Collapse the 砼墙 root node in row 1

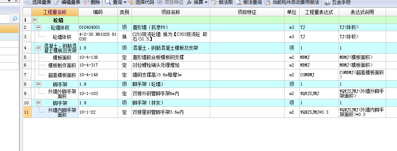click(35, 20)
